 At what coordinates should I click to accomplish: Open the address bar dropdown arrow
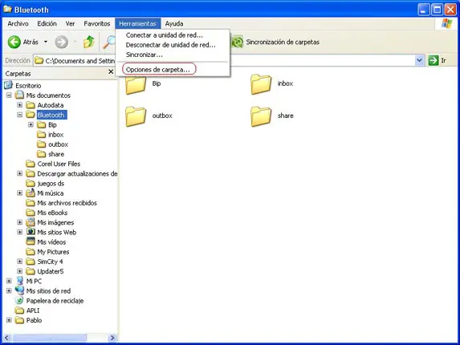click(x=420, y=60)
